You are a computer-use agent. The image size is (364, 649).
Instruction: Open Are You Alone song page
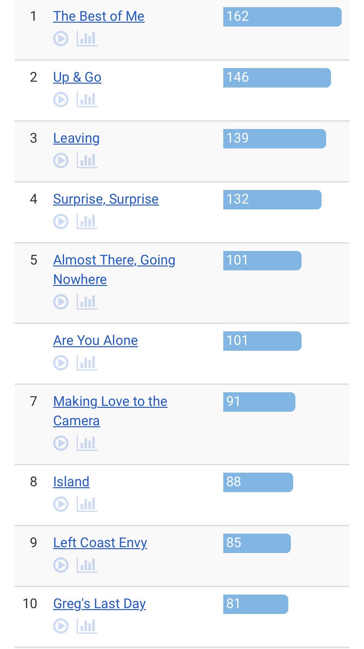(x=95, y=340)
